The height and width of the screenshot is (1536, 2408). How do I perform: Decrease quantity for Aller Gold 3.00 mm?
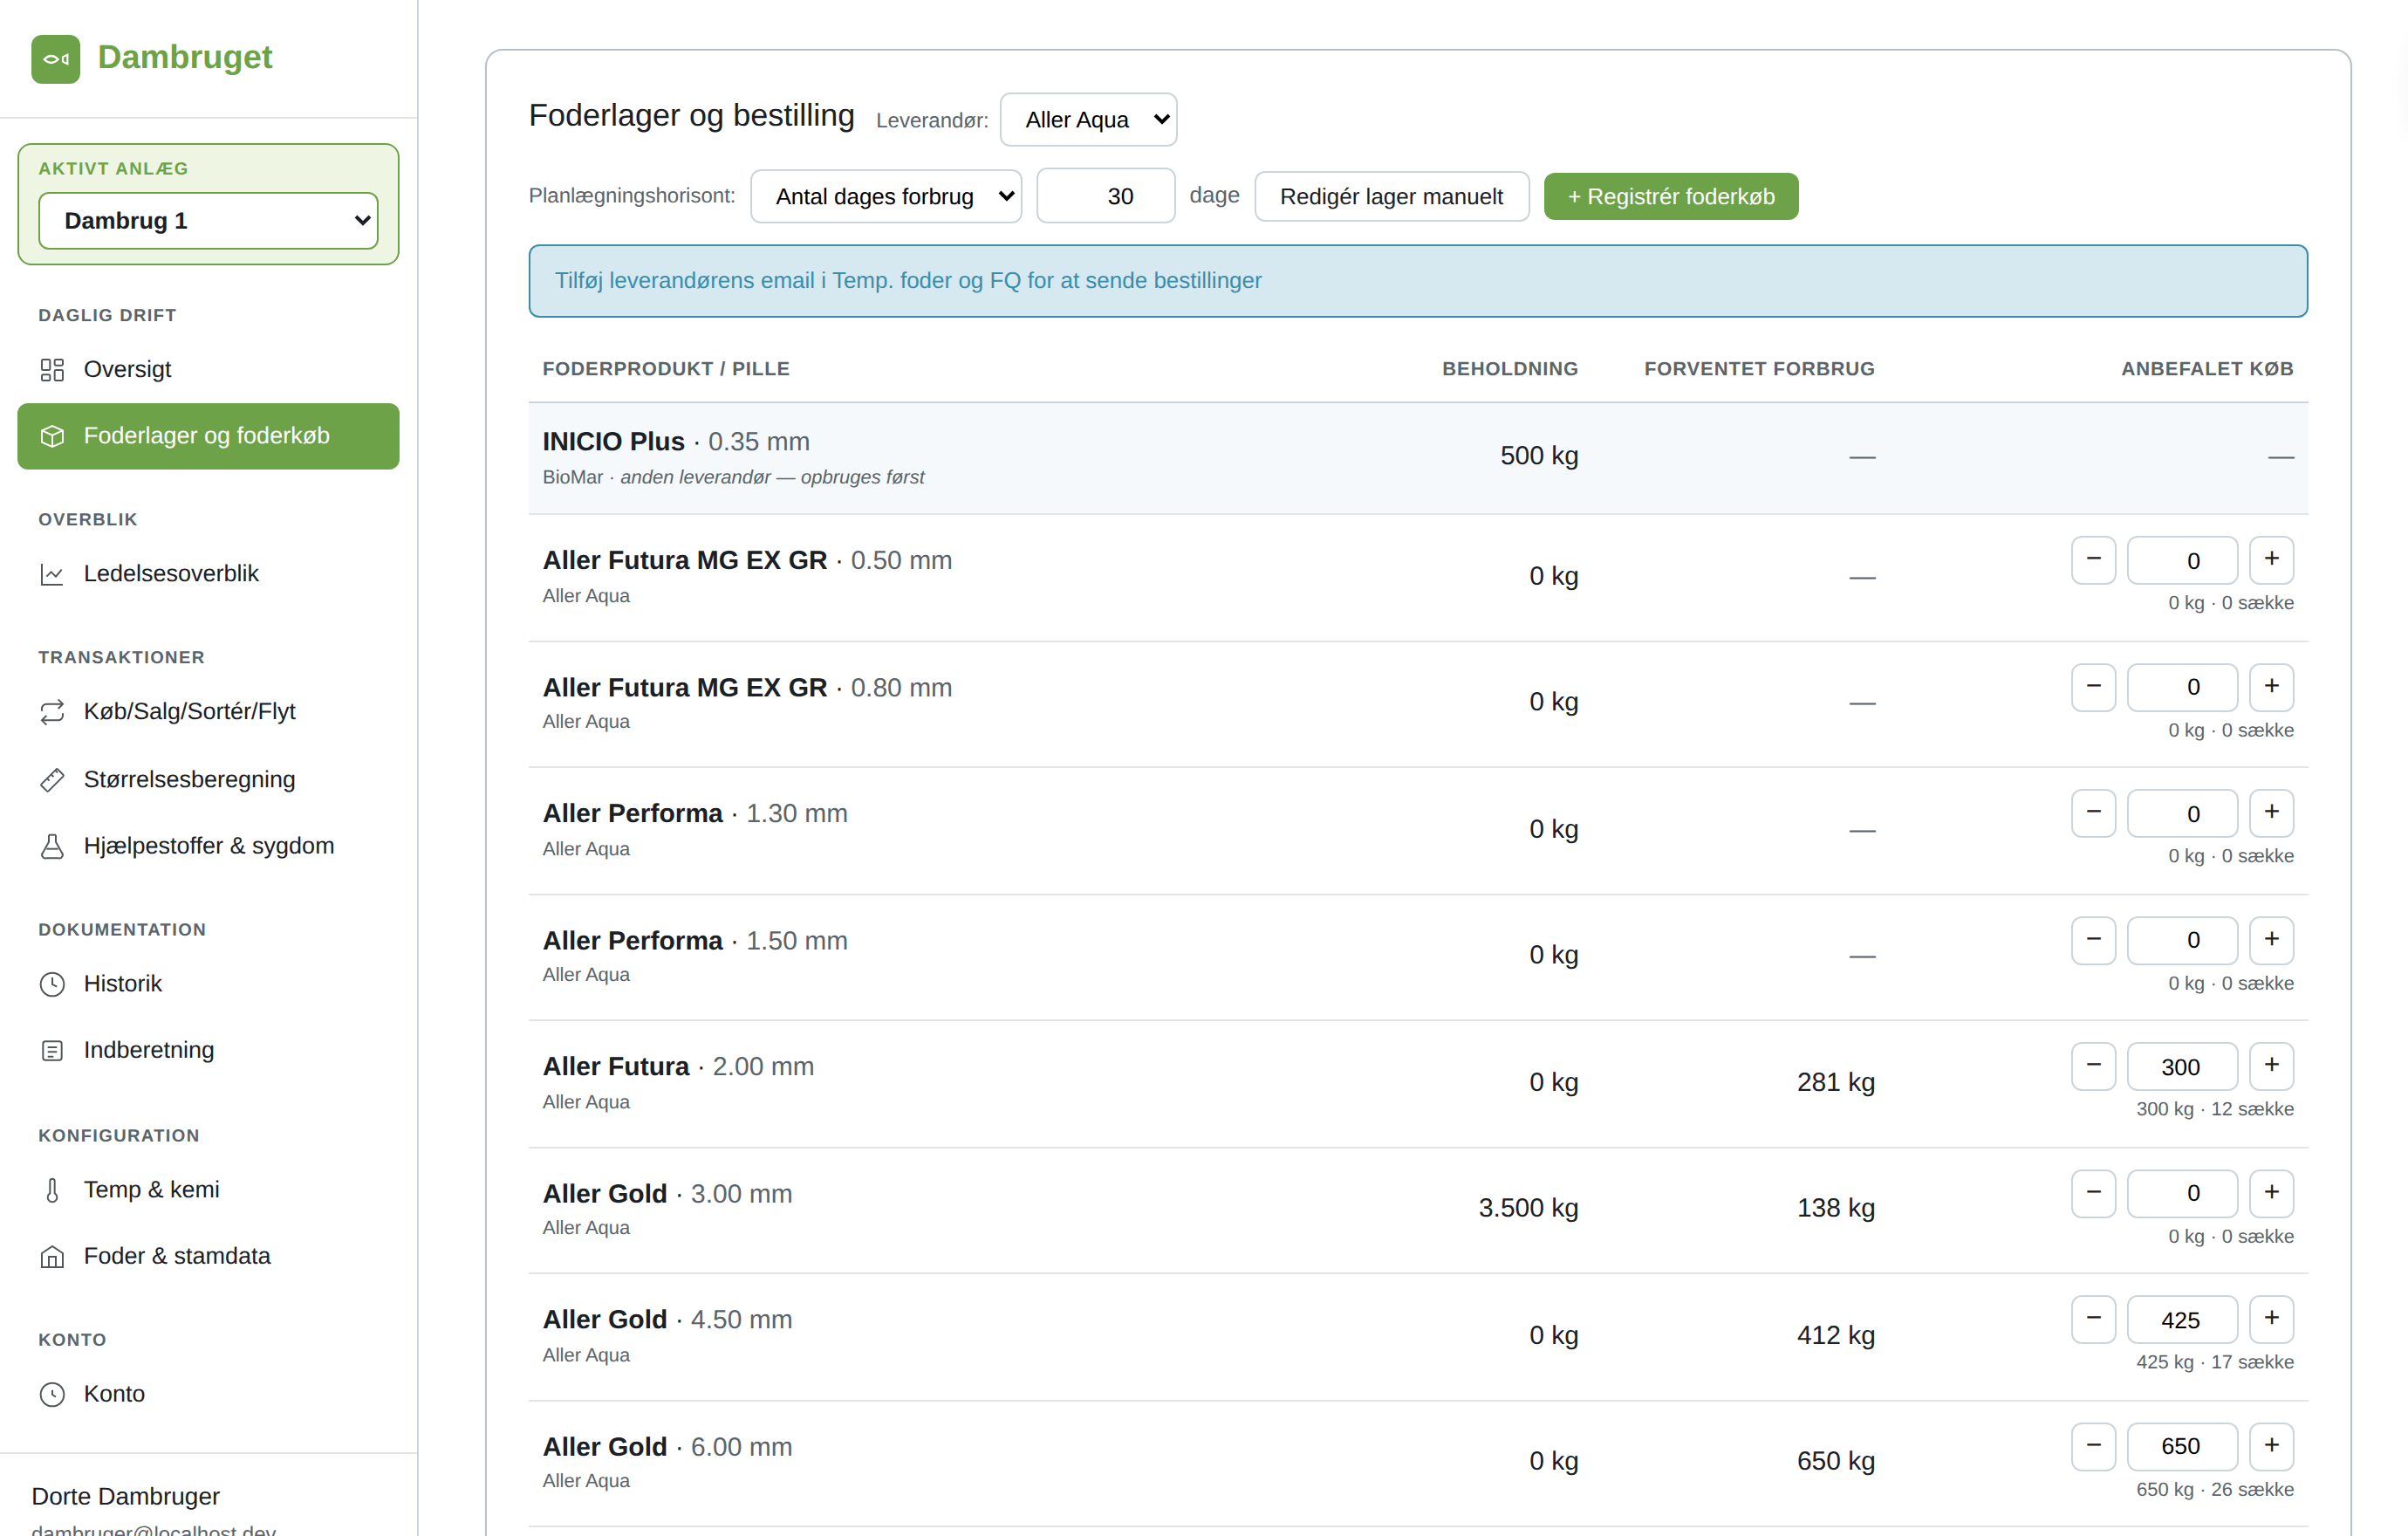2093,1193
